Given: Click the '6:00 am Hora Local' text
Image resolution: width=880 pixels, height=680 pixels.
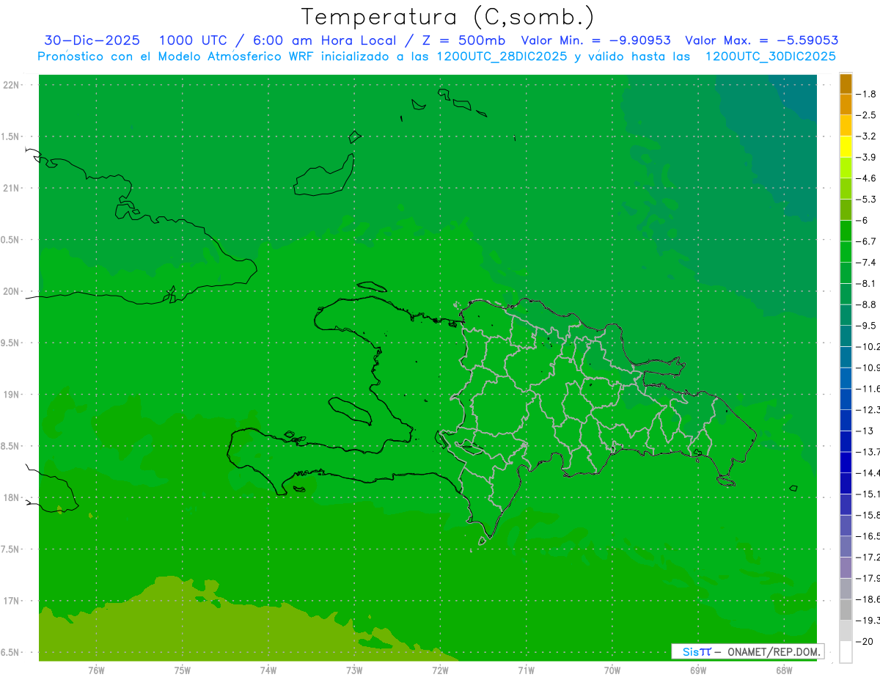Looking at the screenshot, I should pyautogui.click(x=324, y=40).
